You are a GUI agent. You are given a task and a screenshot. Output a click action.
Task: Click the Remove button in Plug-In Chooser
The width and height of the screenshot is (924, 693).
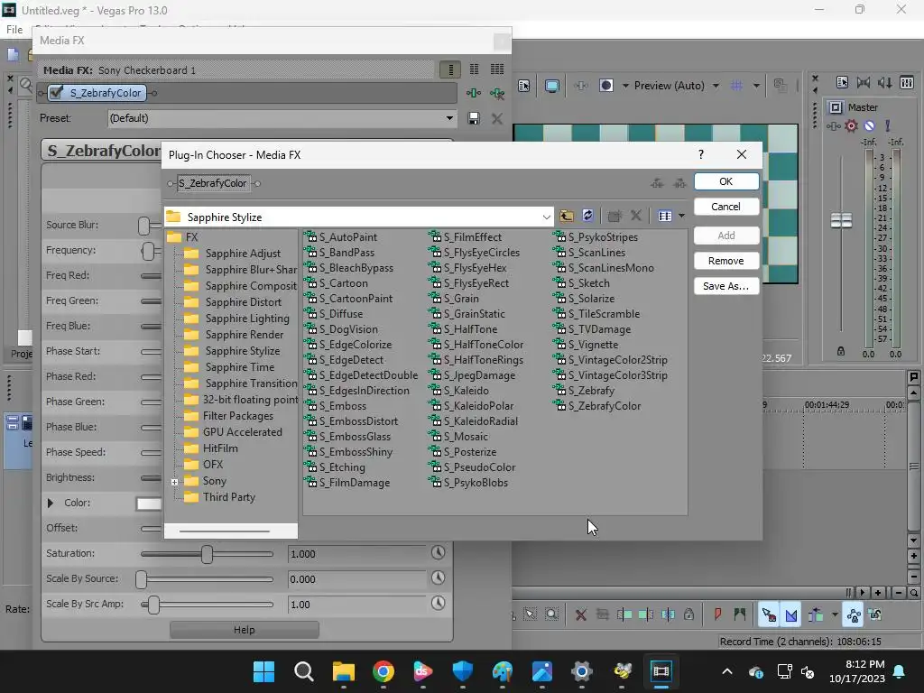[726, 261]
